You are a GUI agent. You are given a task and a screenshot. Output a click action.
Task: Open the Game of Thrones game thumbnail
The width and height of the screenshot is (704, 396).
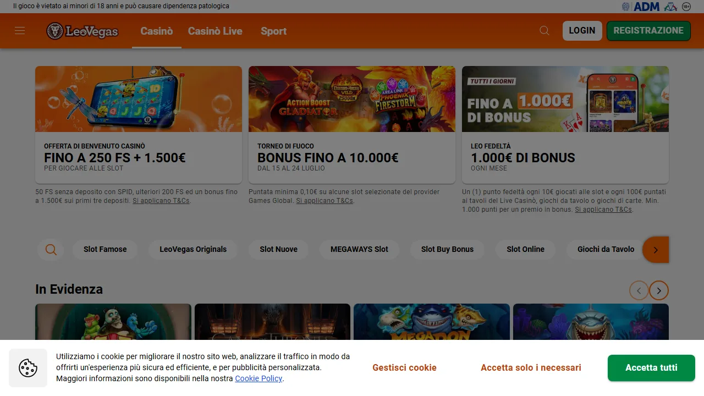(x=272, y=322)
